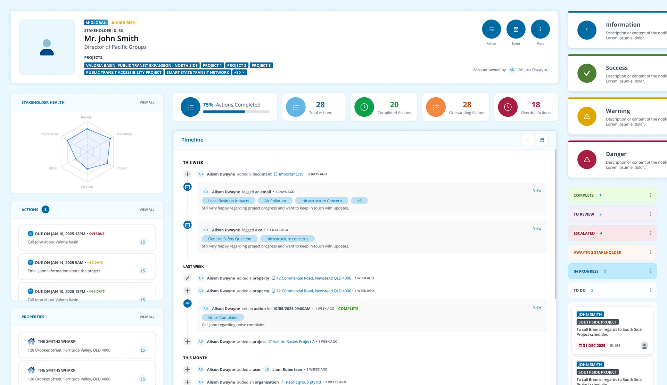Click View link on logged call entry
667x385 pixels.
[x=537, y=228]
